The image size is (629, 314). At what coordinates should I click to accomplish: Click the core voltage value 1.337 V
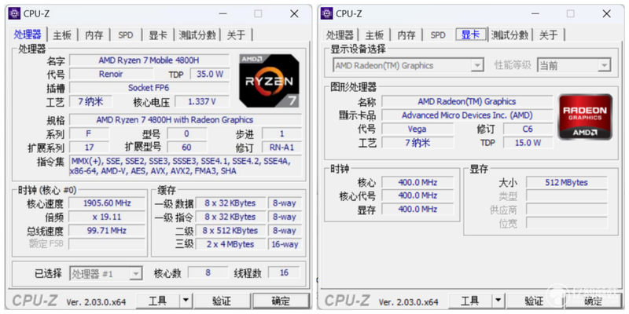pos(202,102)
